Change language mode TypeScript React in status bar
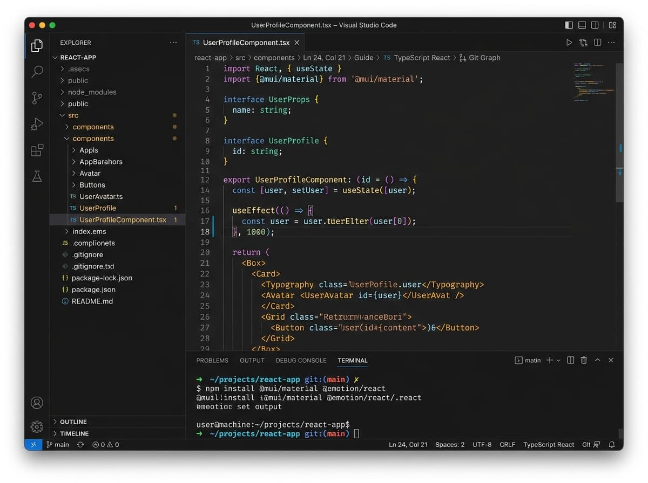The height and width of the screenshot is (483, 648). (549, 445)
